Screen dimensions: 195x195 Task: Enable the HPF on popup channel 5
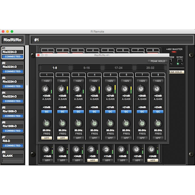pos(110,138)
